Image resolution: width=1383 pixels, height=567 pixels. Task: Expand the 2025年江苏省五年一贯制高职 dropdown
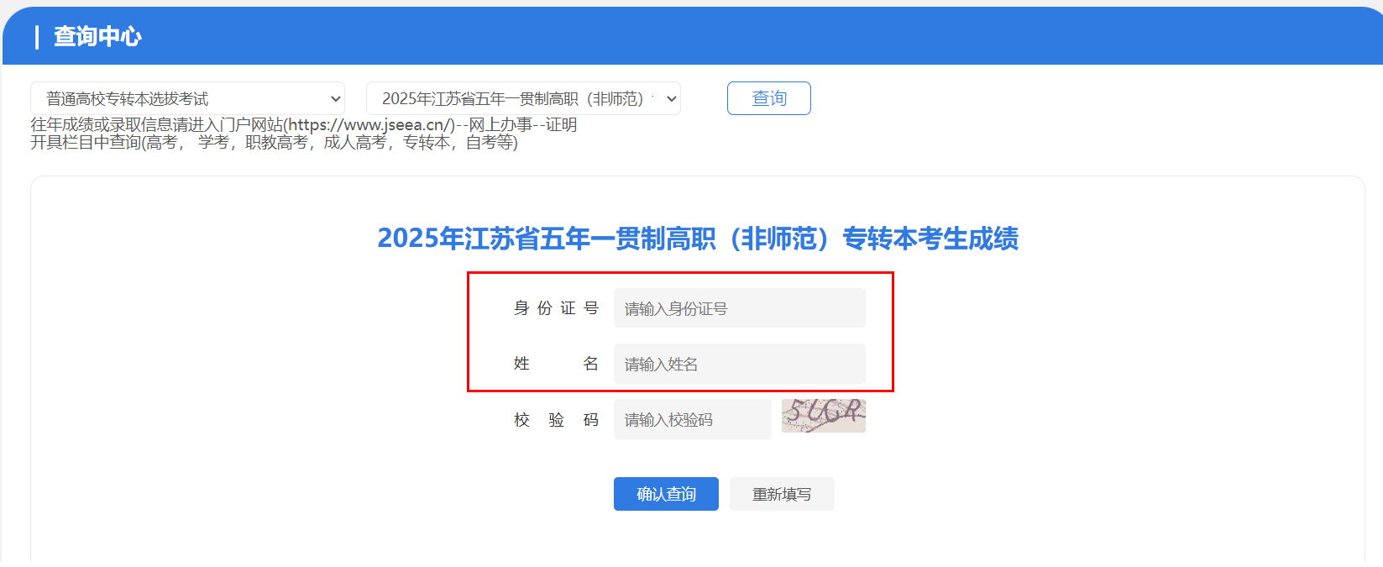[x=523, y=98]
